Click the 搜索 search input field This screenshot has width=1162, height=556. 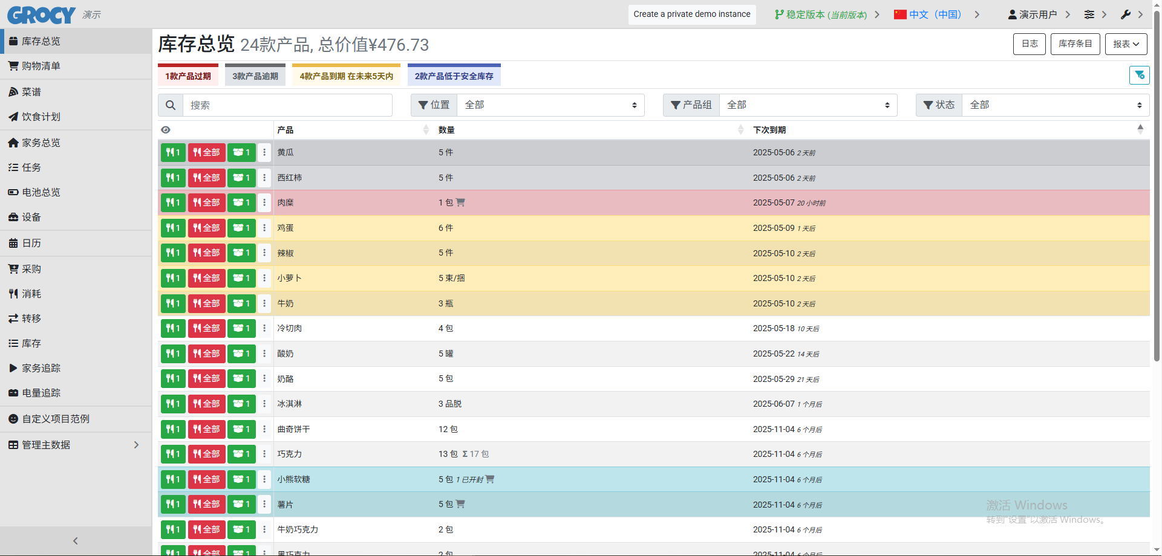pos(287,105)
